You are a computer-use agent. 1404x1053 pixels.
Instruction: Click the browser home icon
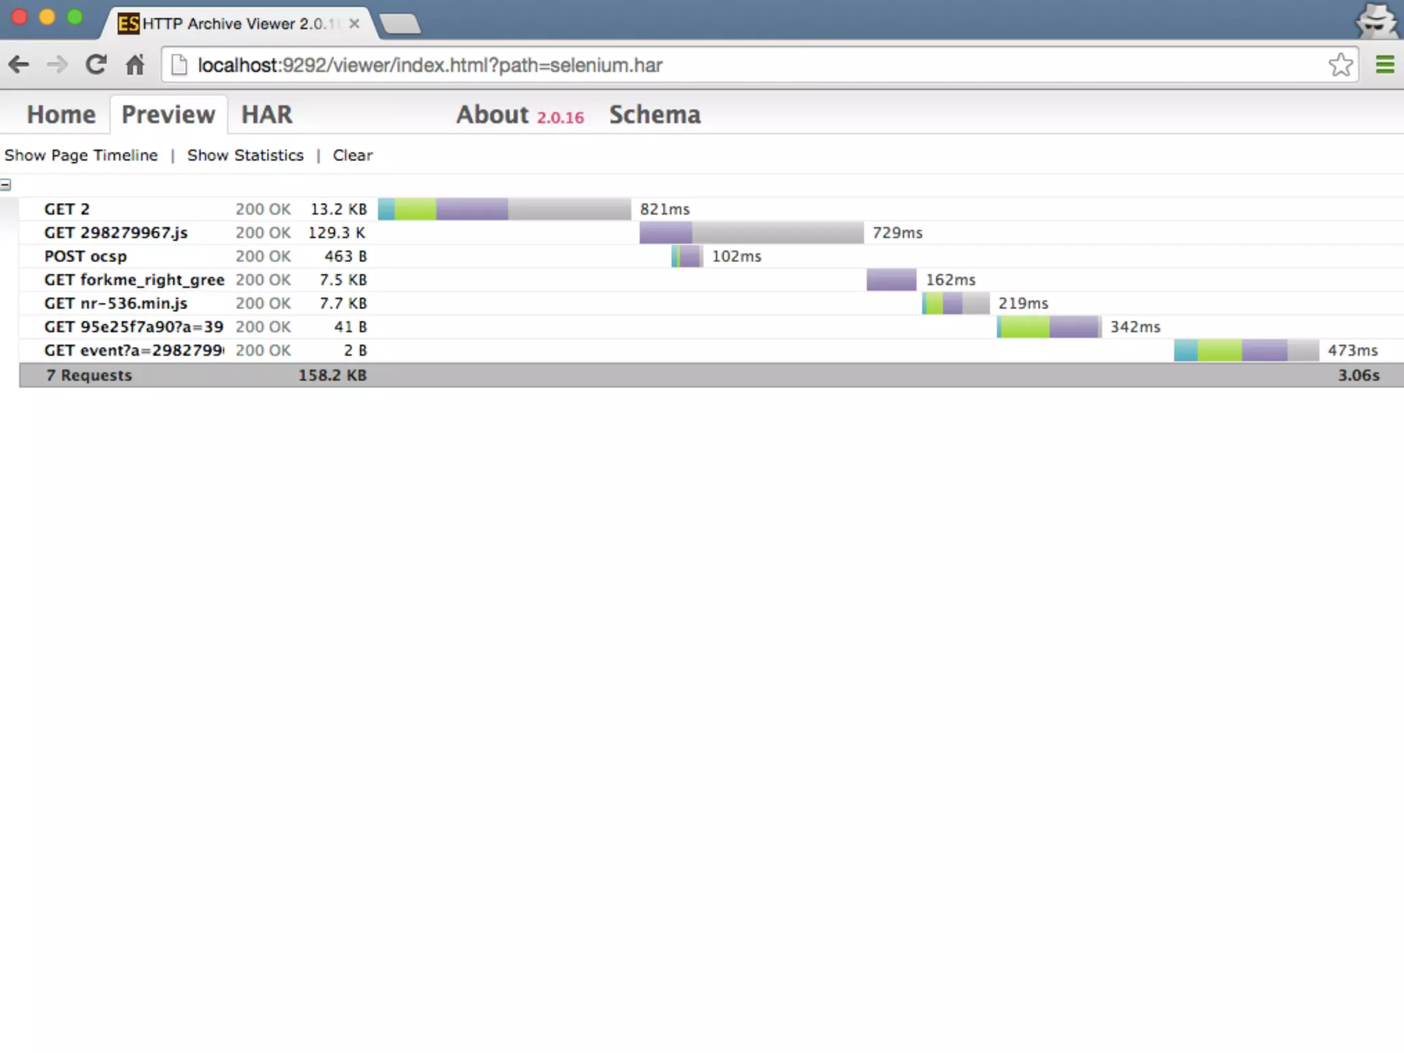pyautogui.click(x=135, y=65)
